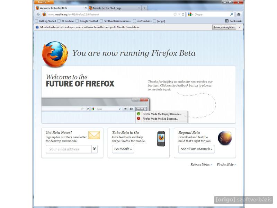277x208 pixels.
Task: Go back with the back arrow
Action: pyautogui.click(x=38, y=14)
